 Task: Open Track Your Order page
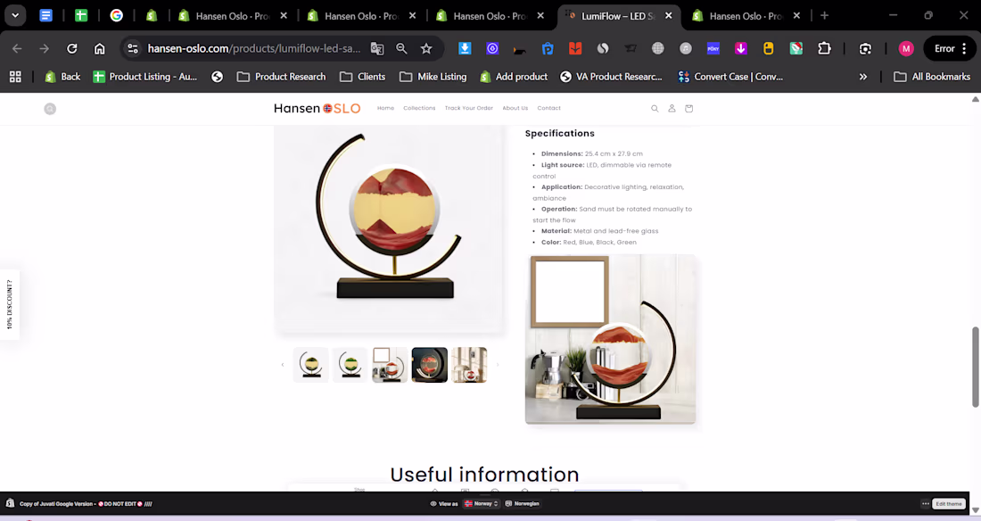tap(468, 108)
